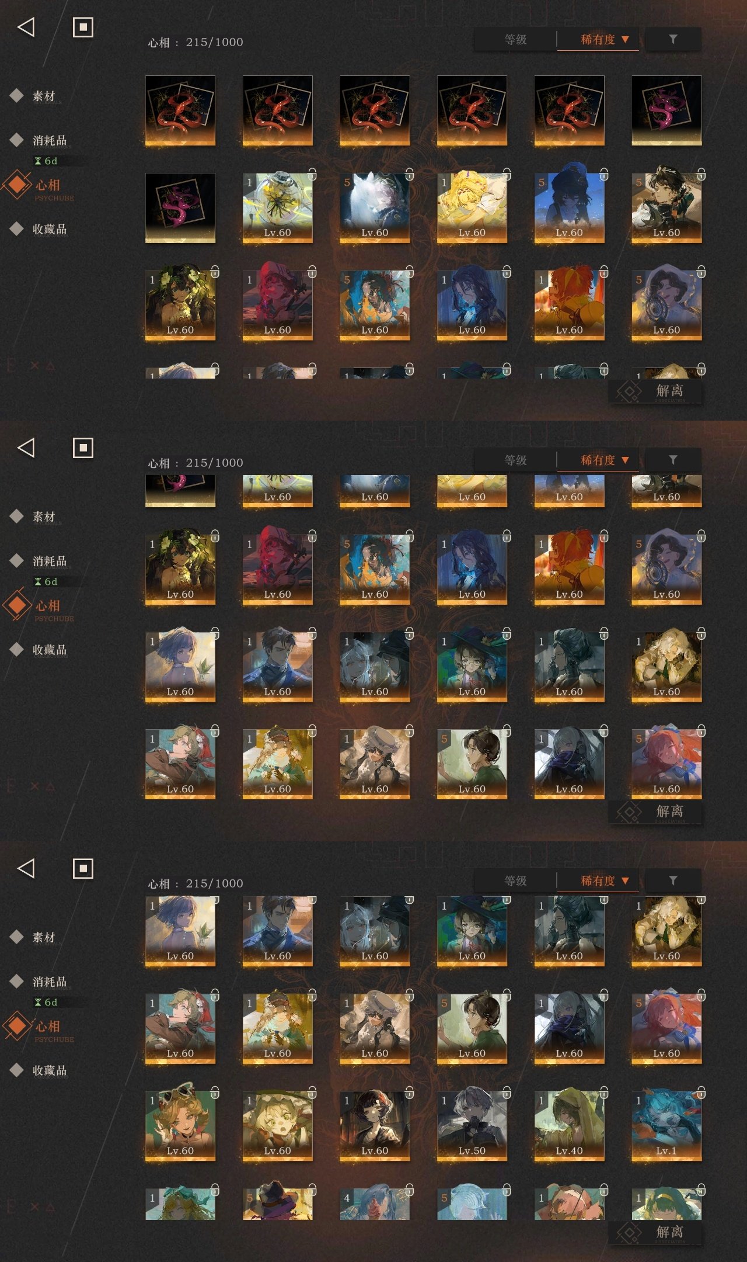This screenshot has width=747, height=1262.
Task: Open the Lv.60 orange-haired girl with sunglasses card
Action: pos(180,1125)
